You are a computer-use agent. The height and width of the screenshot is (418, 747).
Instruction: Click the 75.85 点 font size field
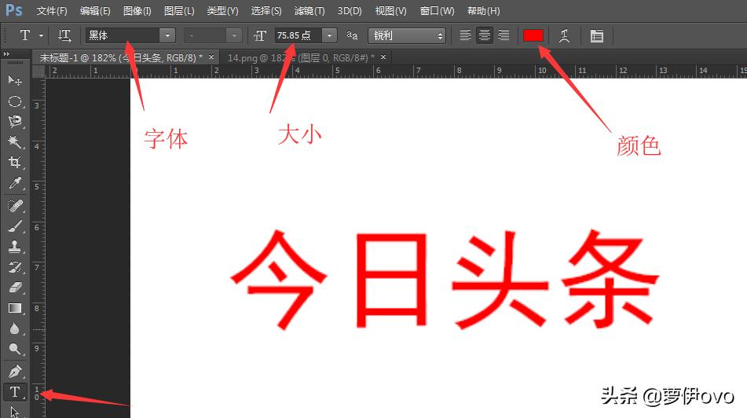pos(298,35)
